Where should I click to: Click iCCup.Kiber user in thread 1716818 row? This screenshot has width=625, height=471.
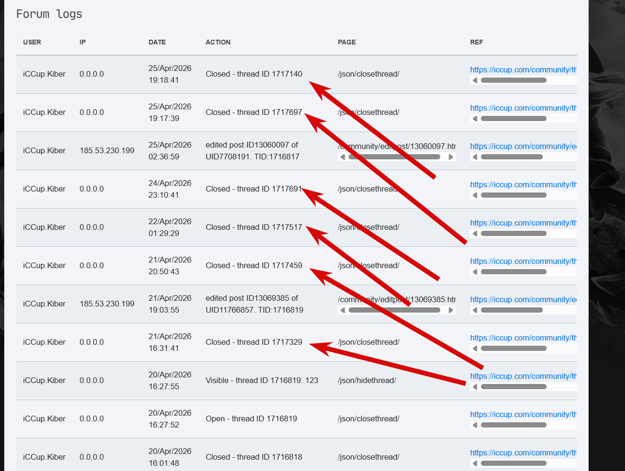44,457
